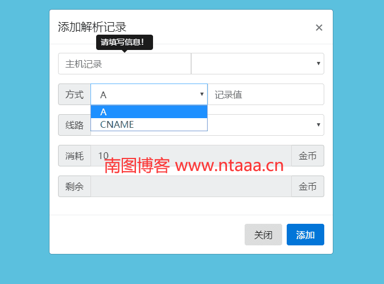The image size is (384, 284).
Task: Collapse the 方式 record type dropdown
Action: (x=149, y=94)
